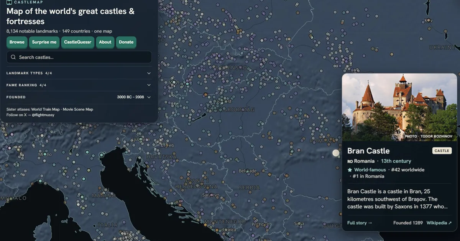
Task: Select the highlighted Bran Castle map marker
Action: (x=336, y=153)
